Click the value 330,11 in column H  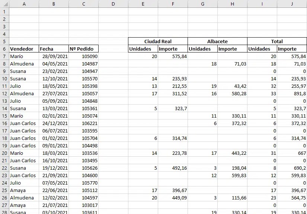[x=233, y=116]
